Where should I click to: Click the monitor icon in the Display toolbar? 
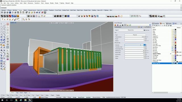pyautogui.click(x=45, y=12)
